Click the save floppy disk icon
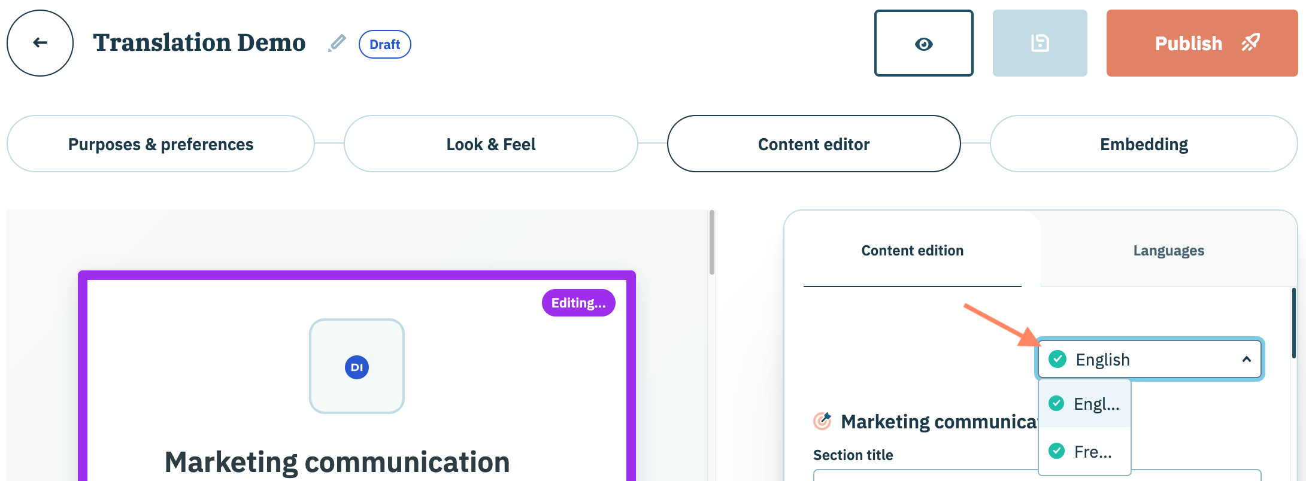The width and height of the screenshot is (1306, 481). point(1040,44)
